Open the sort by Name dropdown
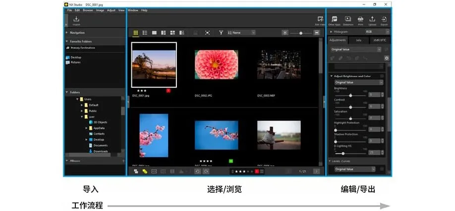455x211 pixels. pos(241,32)
